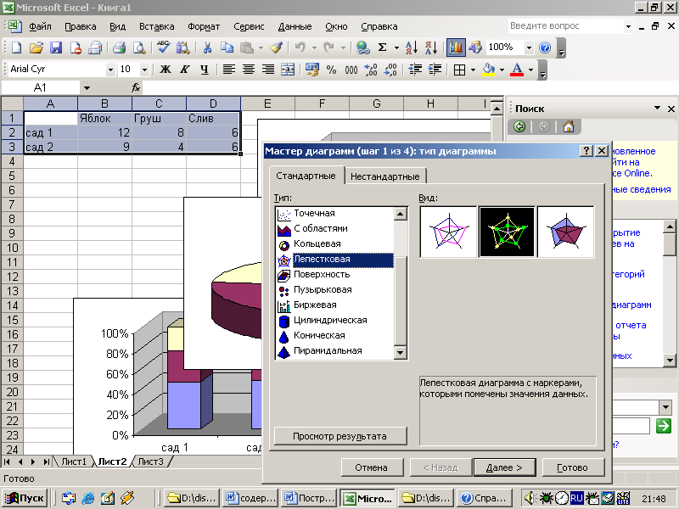Click the wizard's question mark help button
Viewport: 679px width, 509px height.
(586, 151)
